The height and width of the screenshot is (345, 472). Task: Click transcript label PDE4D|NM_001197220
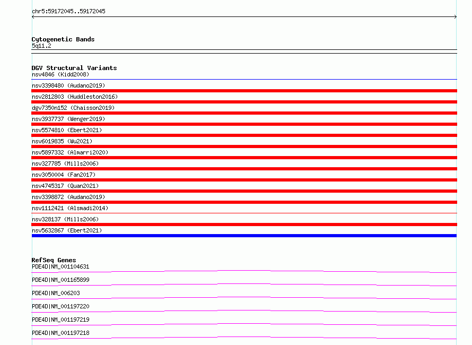(60, 306)
